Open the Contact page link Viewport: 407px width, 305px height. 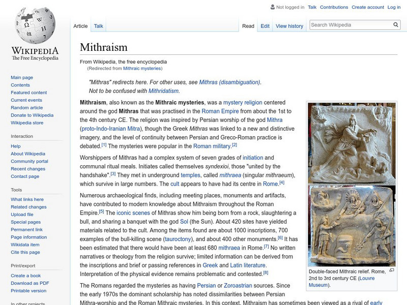pyautogui.click(x=25, y=176)
